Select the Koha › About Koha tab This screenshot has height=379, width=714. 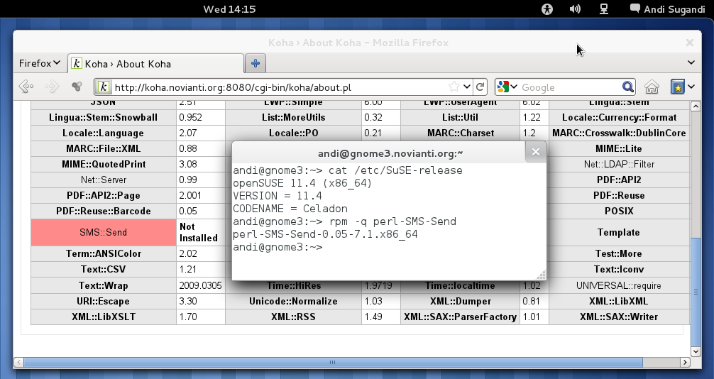(x=155, y=64)
